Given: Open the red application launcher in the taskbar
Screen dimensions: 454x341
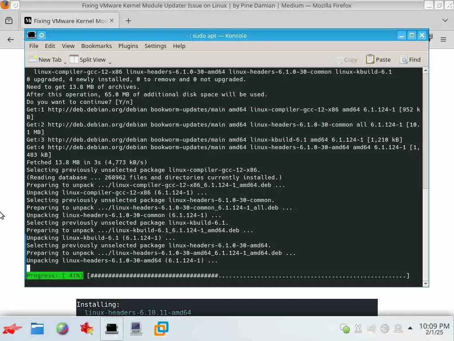Looking at the screenshot, I should tap(12, 329).
